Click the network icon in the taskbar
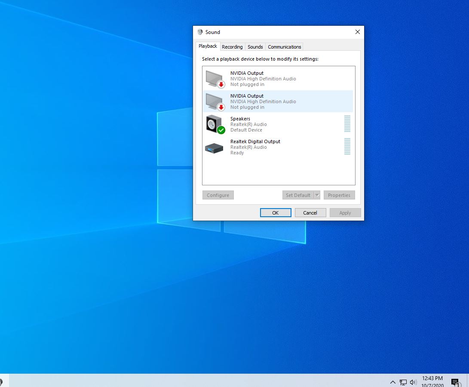This screenshot has width=469, height=387. (x=403, y=382)
